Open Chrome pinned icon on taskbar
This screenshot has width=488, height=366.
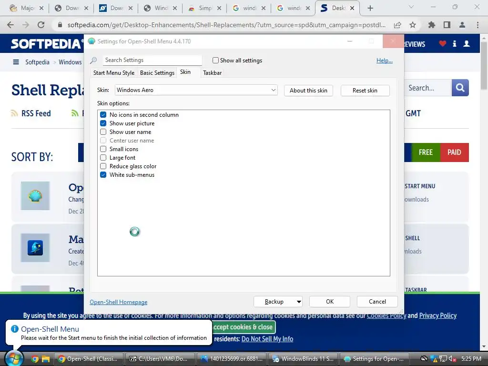pos(35,359)
